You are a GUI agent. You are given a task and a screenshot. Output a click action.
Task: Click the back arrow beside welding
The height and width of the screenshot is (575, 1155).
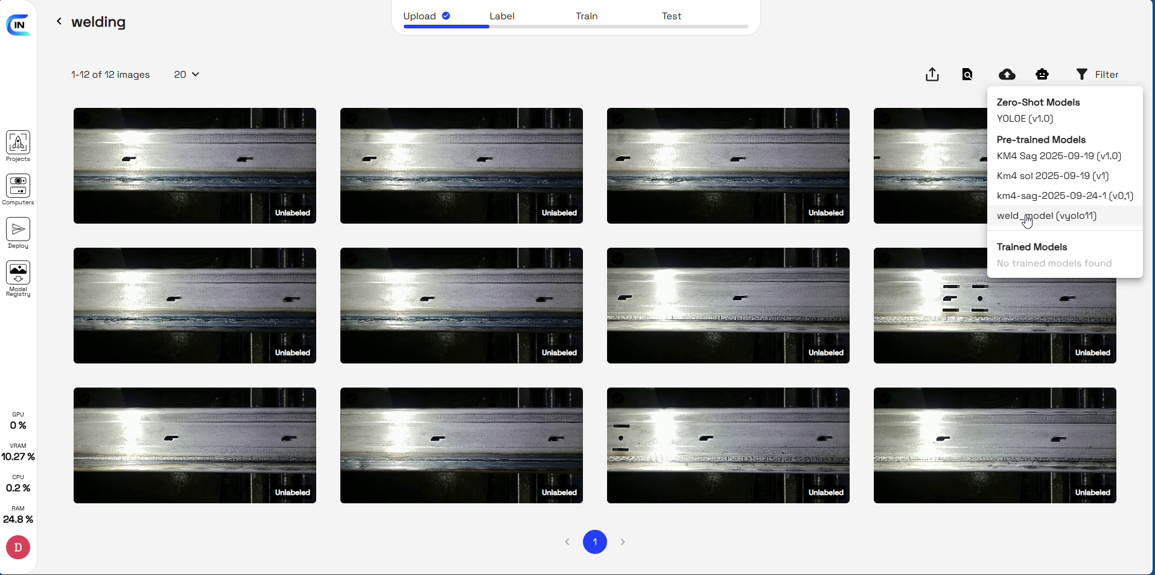point(59,22)
